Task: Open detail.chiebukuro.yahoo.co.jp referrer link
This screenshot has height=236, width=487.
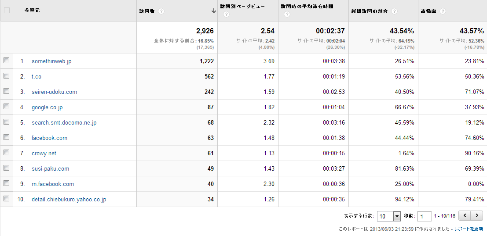Action: tap(69, 200)
